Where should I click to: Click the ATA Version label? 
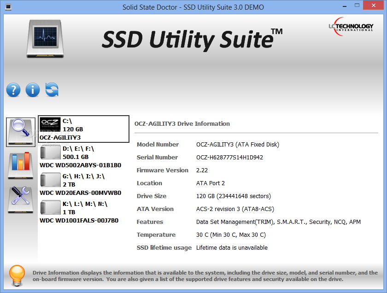pyautogui.click(x=155, y=209)
